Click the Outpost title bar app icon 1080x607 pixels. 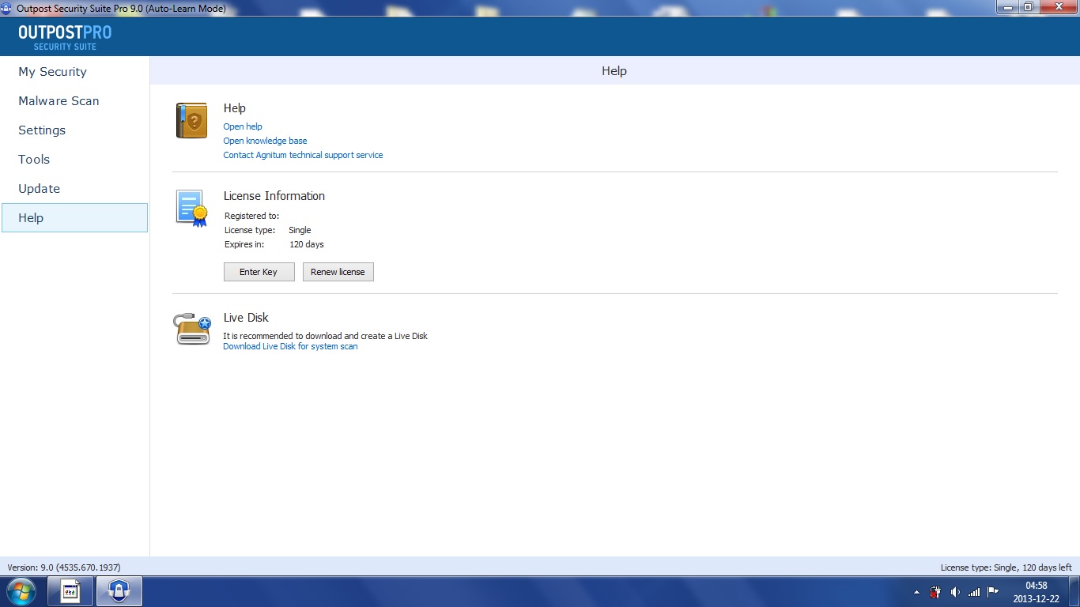coord(7,8)
